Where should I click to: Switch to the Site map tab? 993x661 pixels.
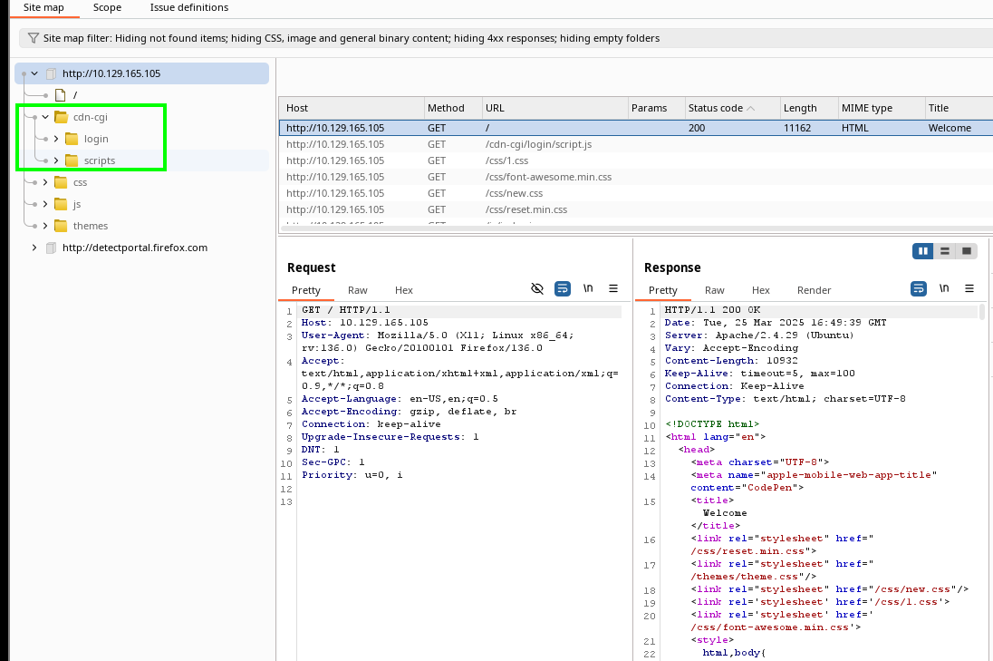[x=43, y=7]
